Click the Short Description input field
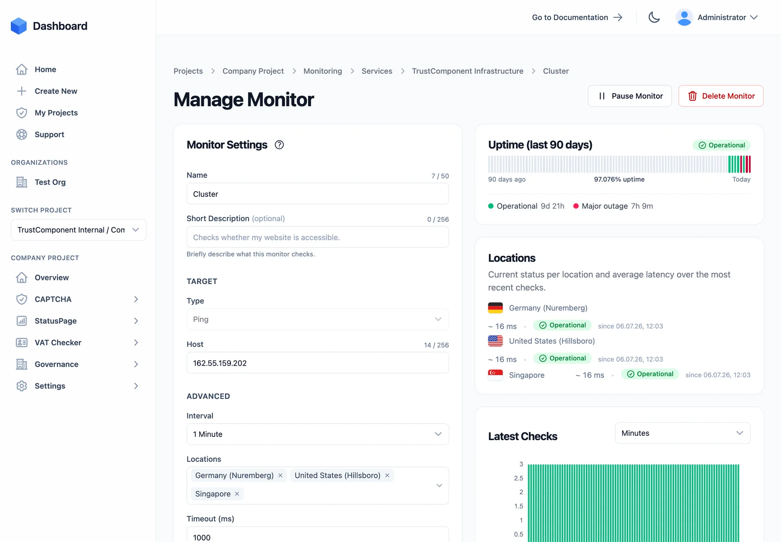This screenshot has width=781, height=542. pyautogui.click(x=318, y=237)
